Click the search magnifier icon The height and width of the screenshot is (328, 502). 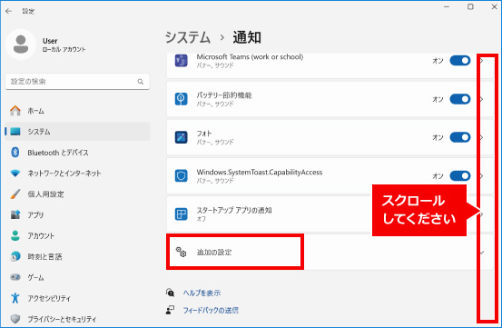pyautogui.click(x=140, y=82)
